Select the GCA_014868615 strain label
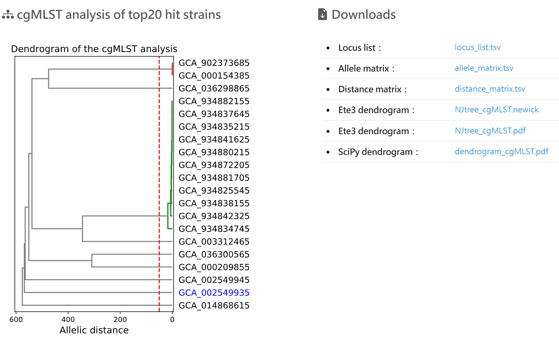559x353 pixels. pyautogui.click(x=214, y=306)
